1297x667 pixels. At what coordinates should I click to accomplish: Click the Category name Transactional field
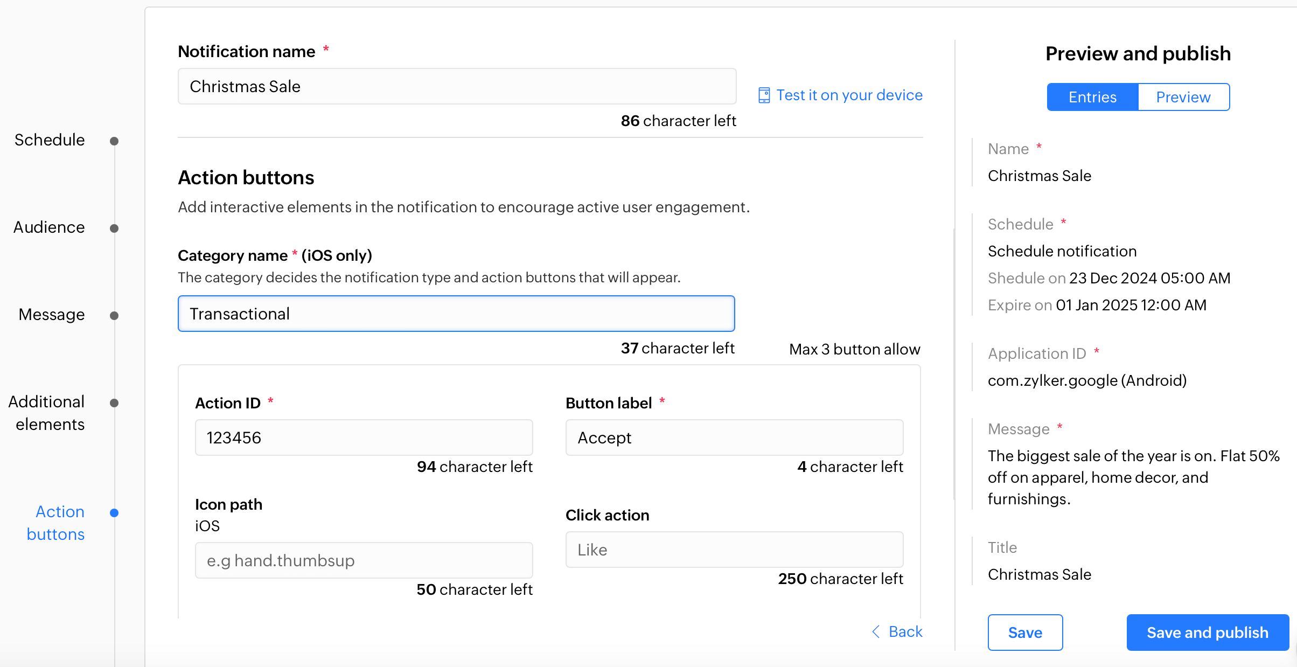tap(456, 314)
